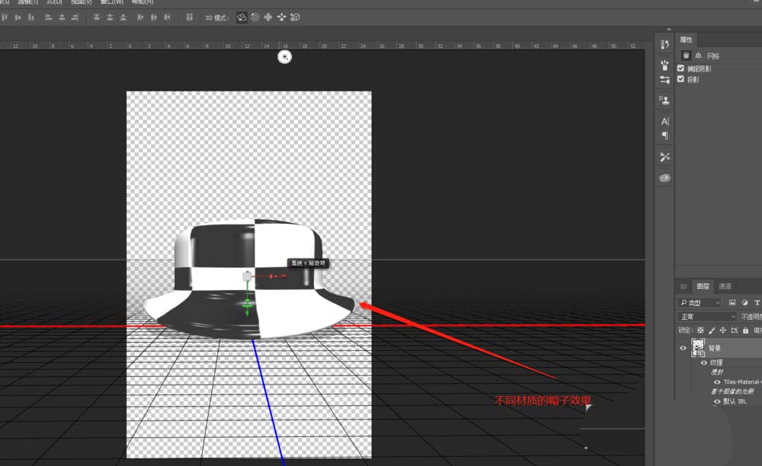The height and width of the screenshot is (466, 762).
Task: Open filter type search in Layers panel
Action: click(684, 302)
